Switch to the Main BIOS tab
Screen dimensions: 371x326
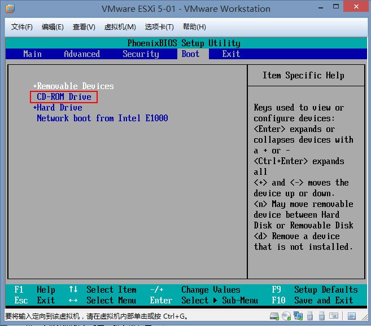[32, 54]
